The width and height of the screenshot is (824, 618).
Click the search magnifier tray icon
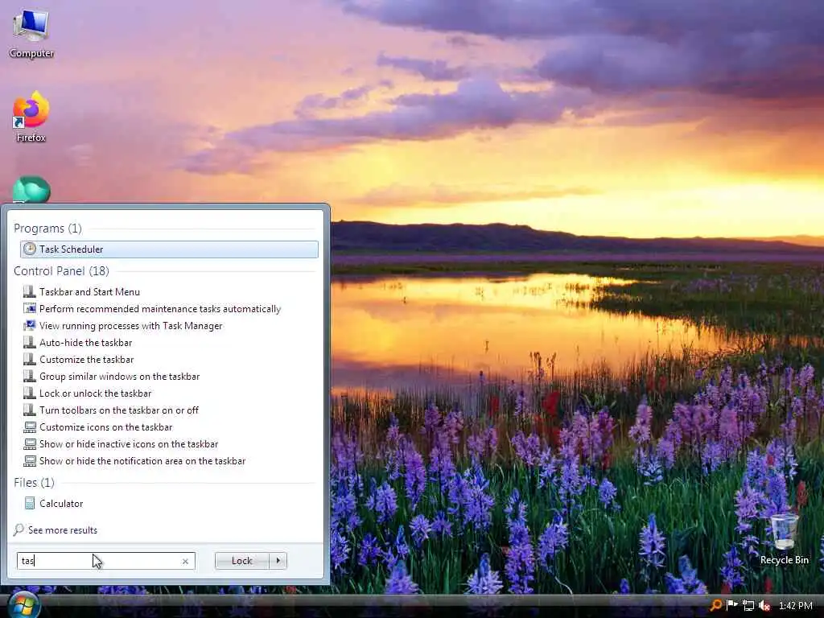click(x=715, y=605)
